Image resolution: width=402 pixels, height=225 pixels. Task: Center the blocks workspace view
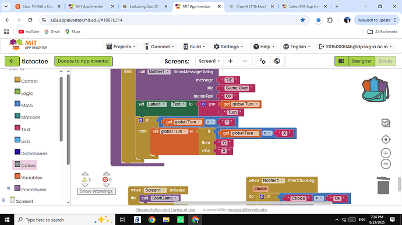coord(386,140)
